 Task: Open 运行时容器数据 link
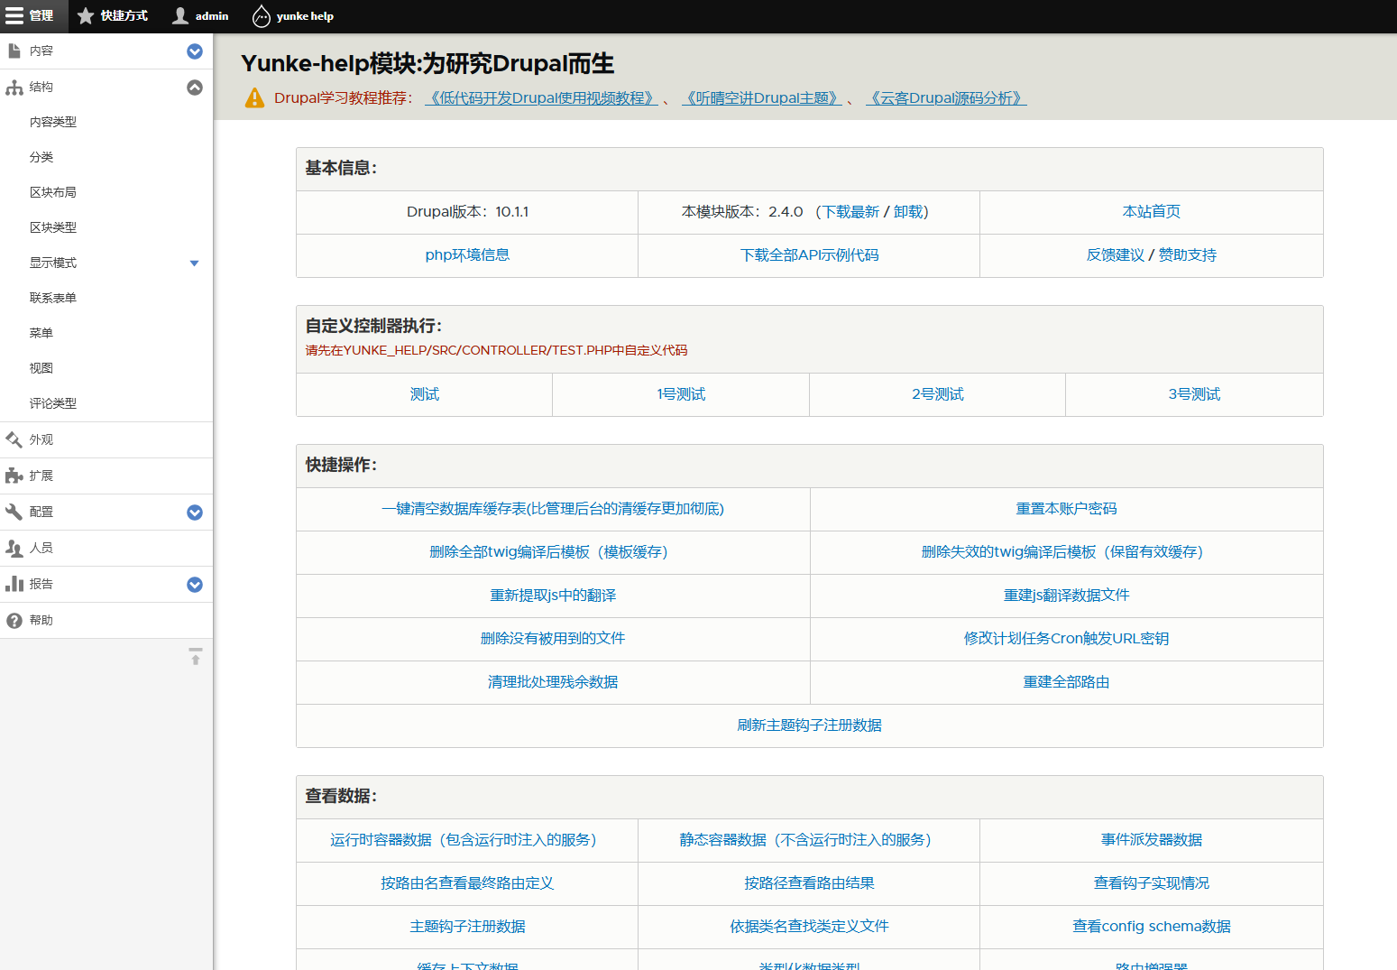coord(464,840)
